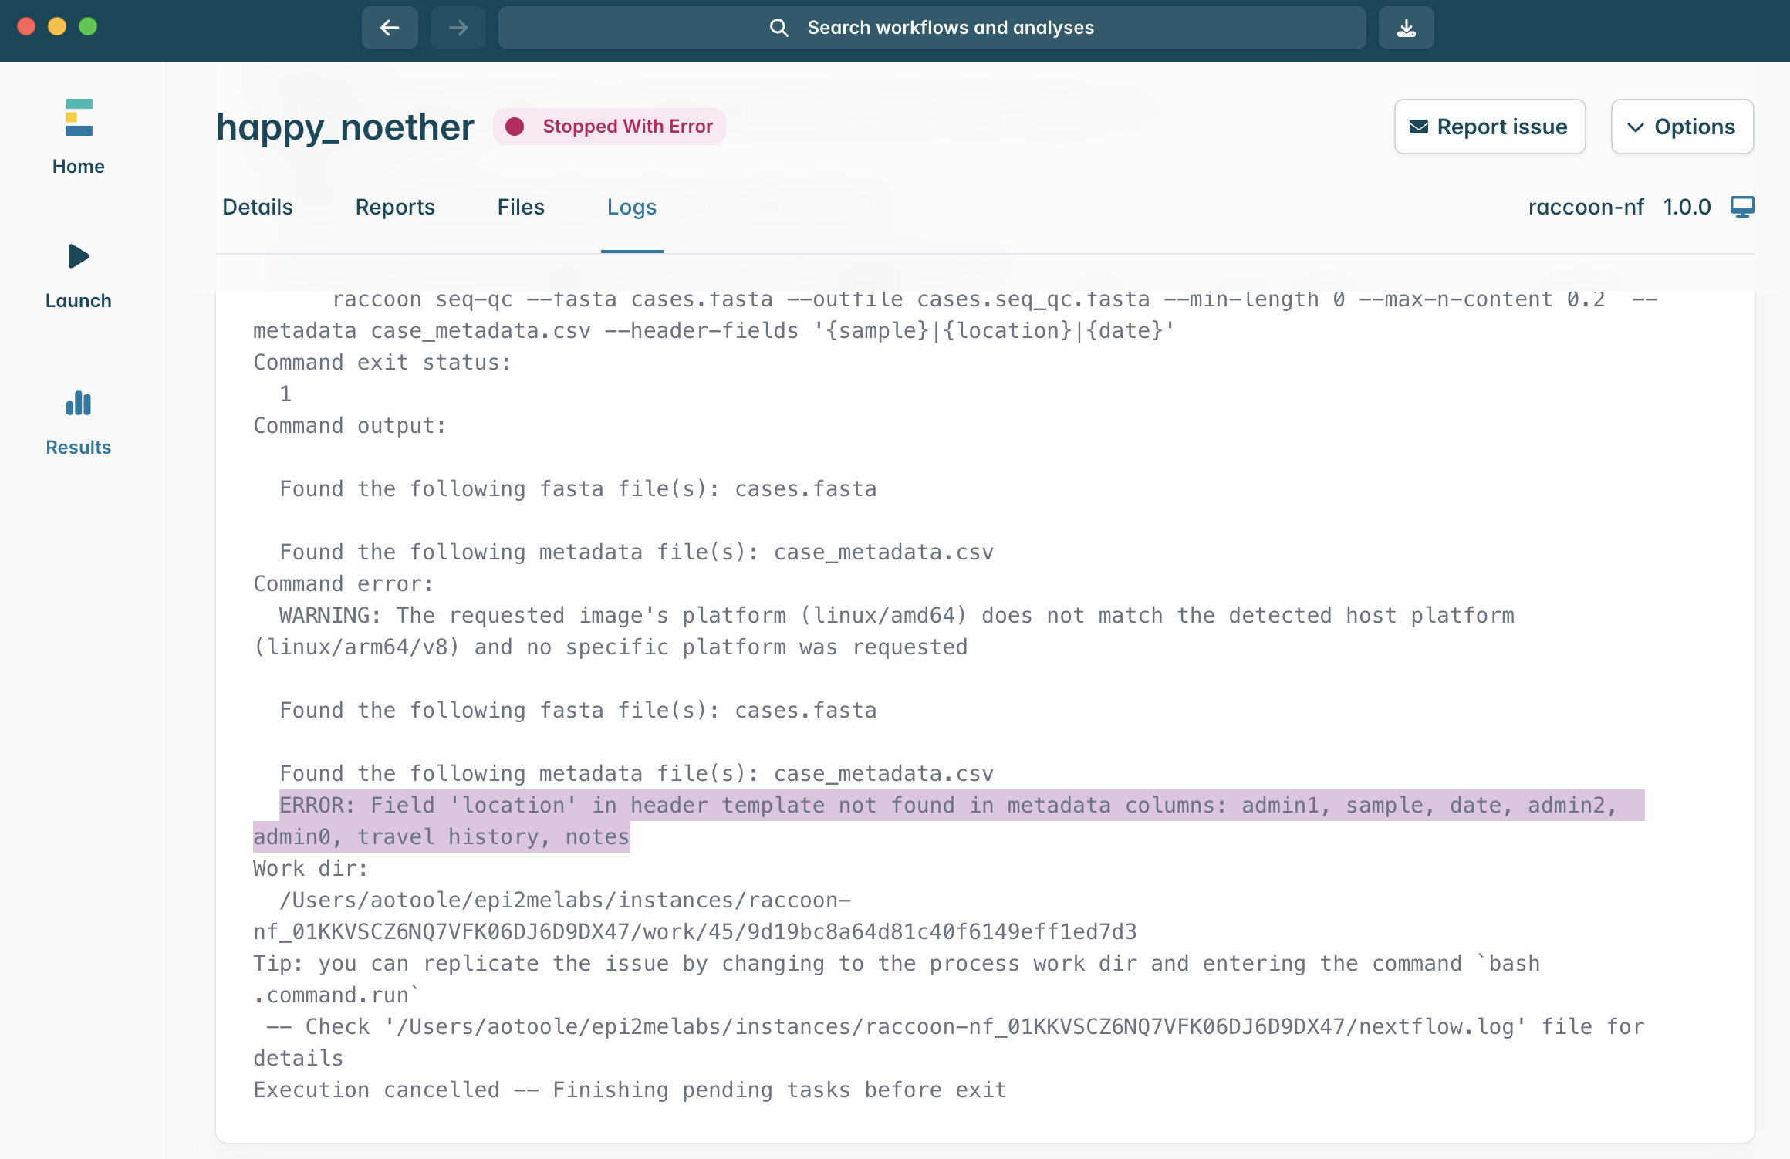
Task: Click the green macOS fullscreen window button
Action: coord(89,26)
